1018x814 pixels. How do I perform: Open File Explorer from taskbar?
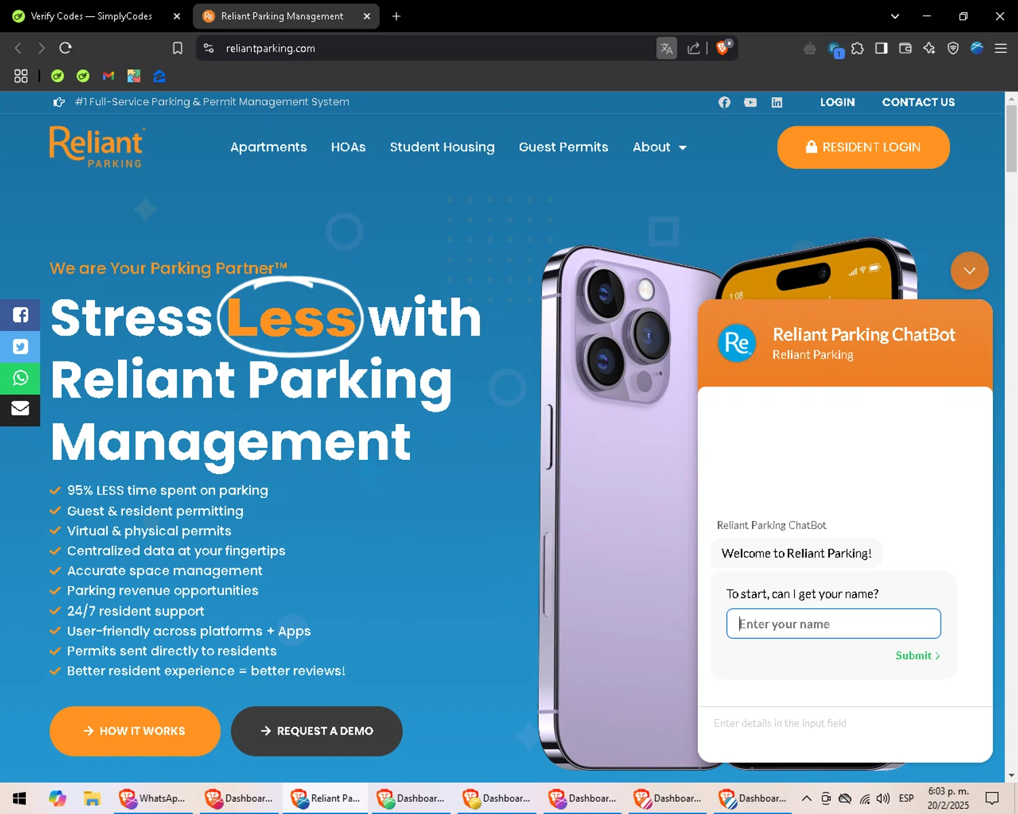92,798
